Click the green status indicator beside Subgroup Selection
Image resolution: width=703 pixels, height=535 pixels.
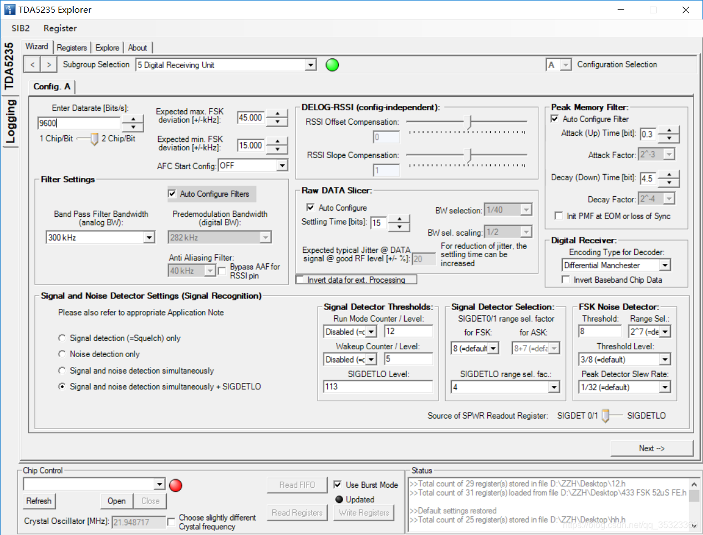pos(332,65)
